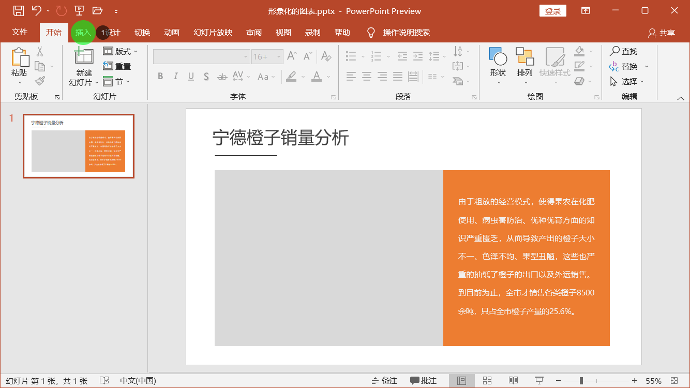The width and height of the screenshot is (690, 388).
Task: Expand the Customize Quick Access Toolbar arrow
Action: [x=116, y=11]
